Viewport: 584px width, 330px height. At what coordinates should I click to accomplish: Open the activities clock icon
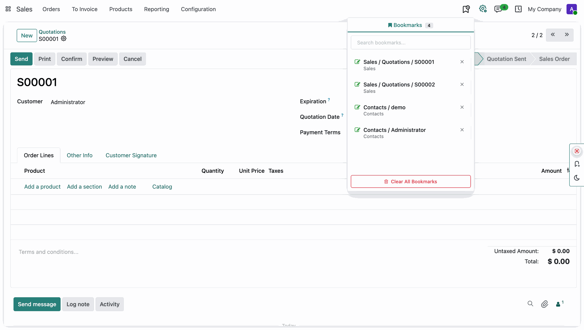(x=518, y=9)
